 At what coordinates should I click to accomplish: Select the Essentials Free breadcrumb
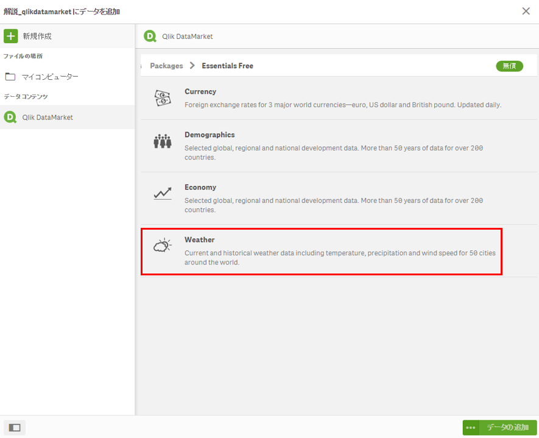pos(228,66)
